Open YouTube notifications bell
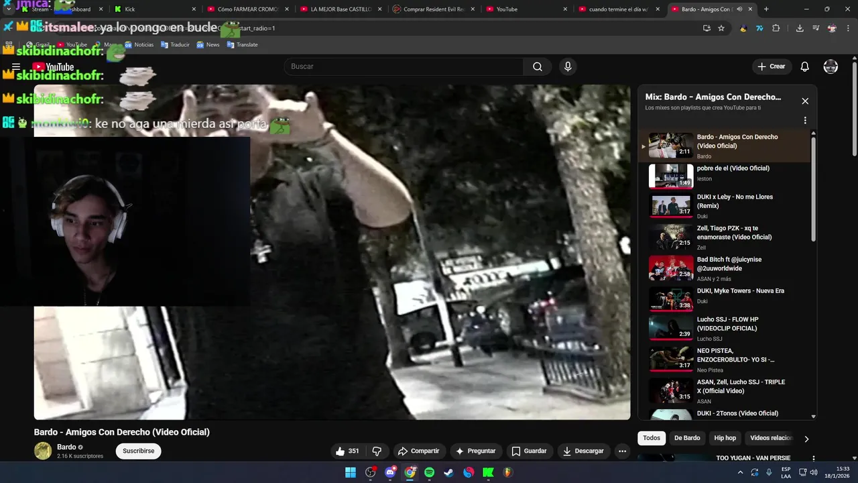Screen dimensions: 858x483 (x=805, y=66)
